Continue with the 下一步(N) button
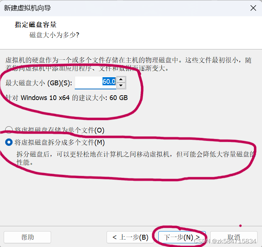This screenshot has width=262, height=247. pos(182,237)
